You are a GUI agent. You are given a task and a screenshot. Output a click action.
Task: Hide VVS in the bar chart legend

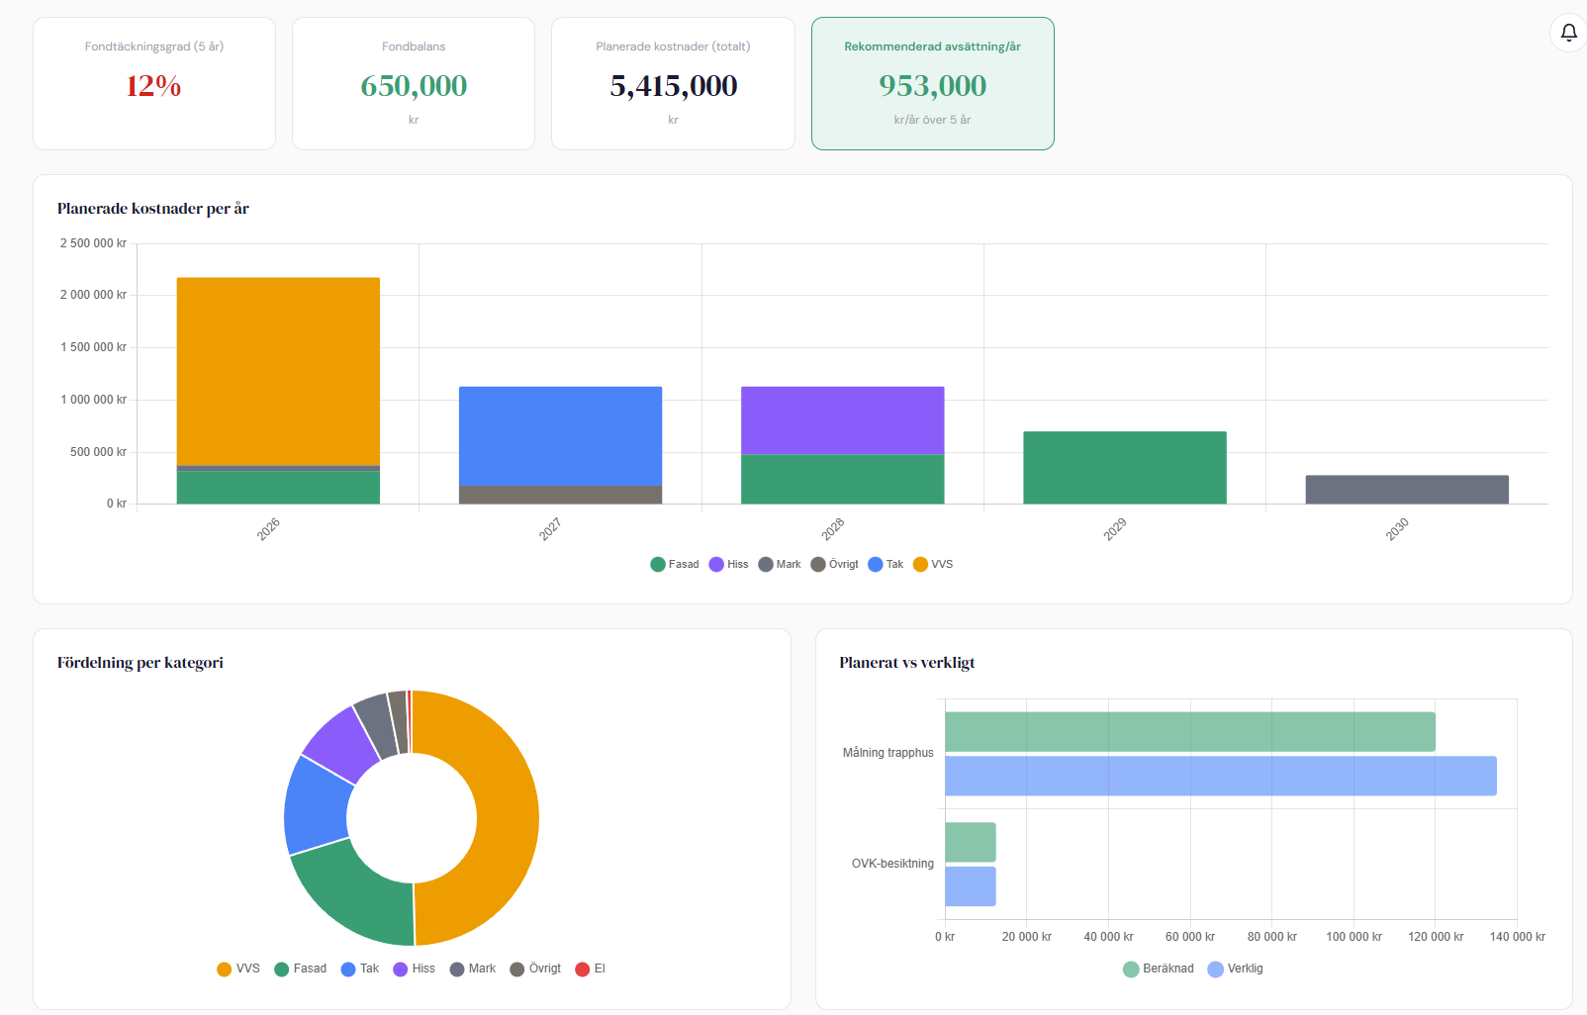tap(932, 564)
